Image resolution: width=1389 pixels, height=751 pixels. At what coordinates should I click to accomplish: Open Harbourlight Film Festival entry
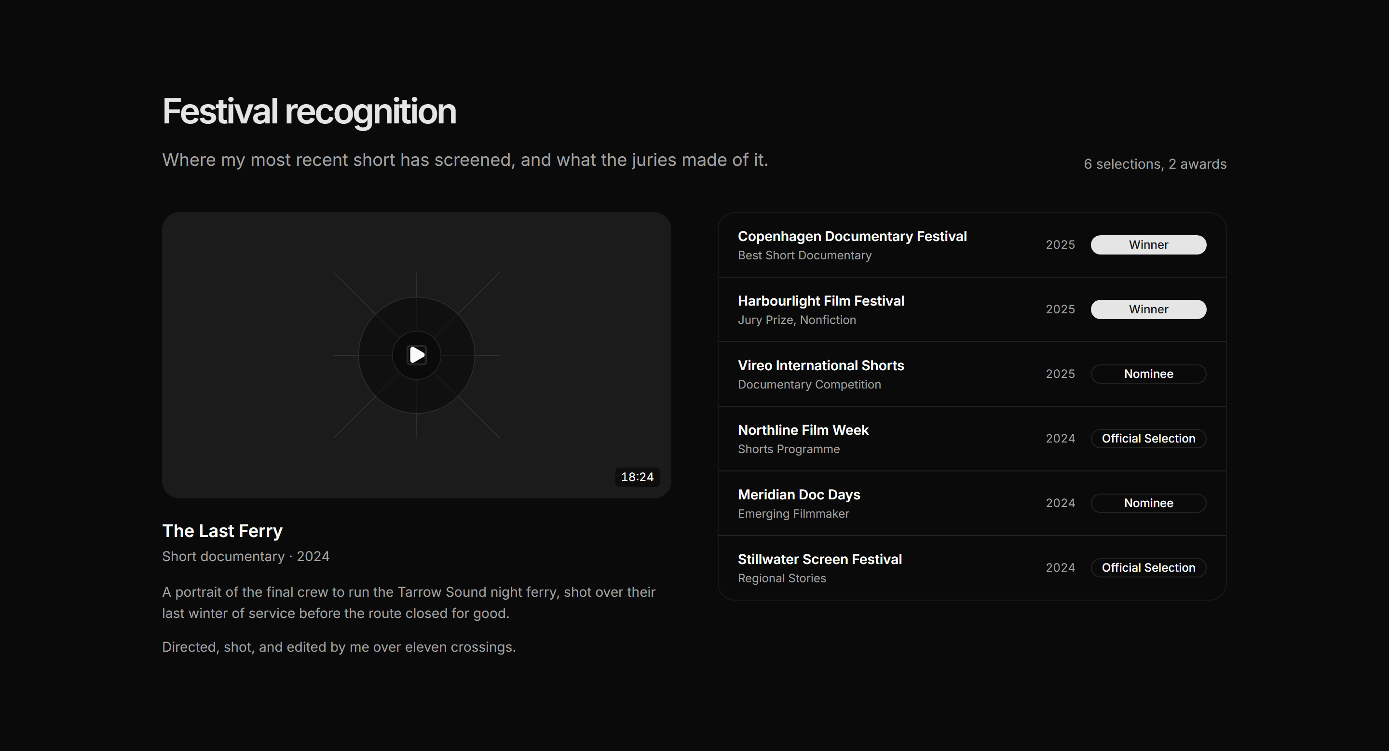pyautogui.click(x=972, y=310)
